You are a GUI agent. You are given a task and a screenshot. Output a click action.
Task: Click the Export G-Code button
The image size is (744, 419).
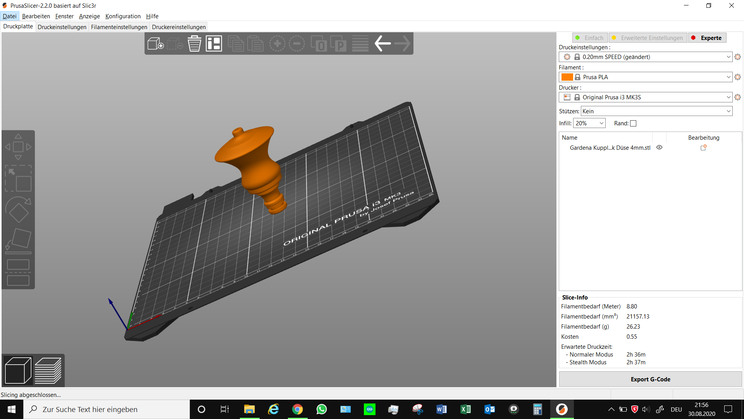tap(650, 379)
